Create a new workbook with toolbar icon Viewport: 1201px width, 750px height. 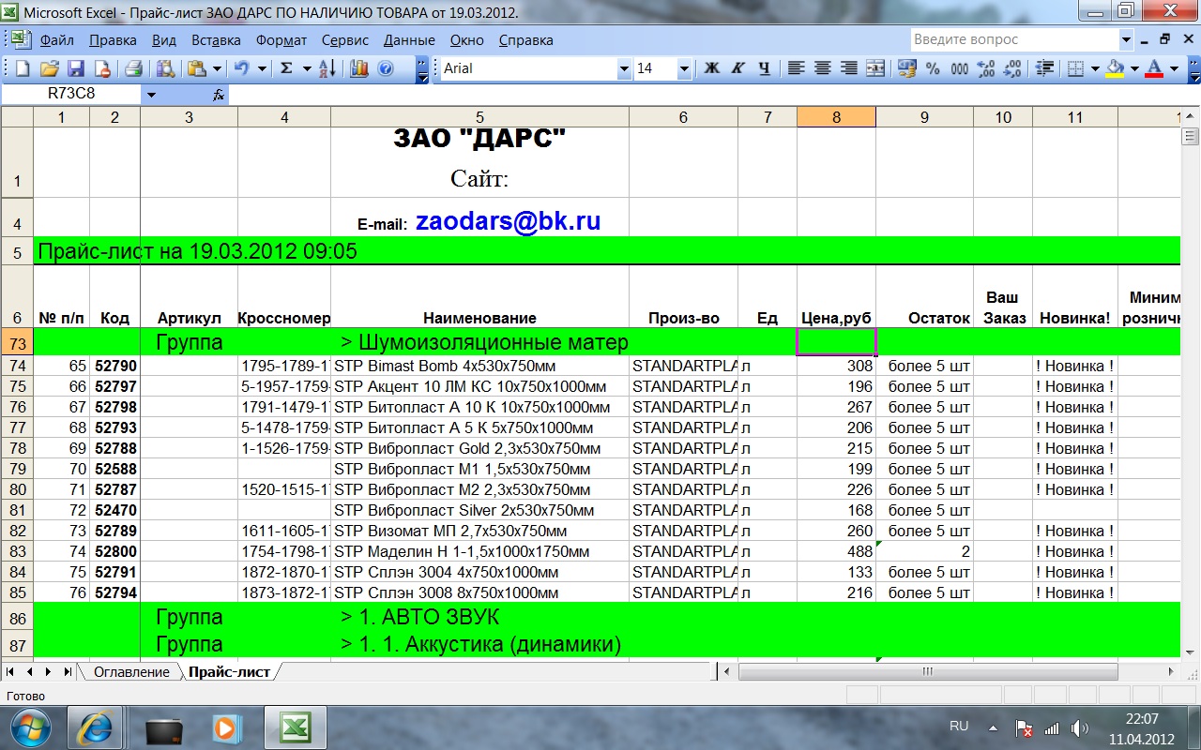pyautogui.click(x=23, y=68)
